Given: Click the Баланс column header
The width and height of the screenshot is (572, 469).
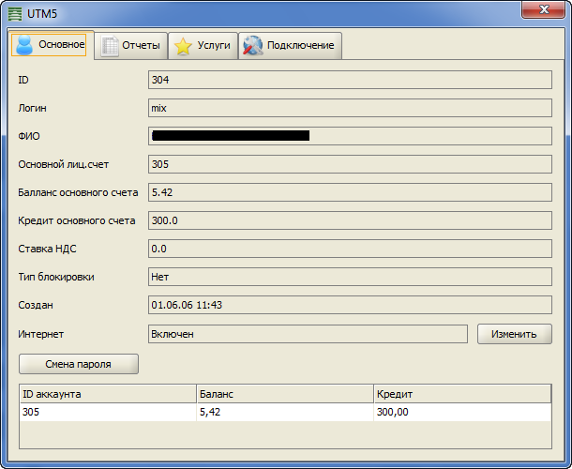Looking at the screenshot, I should pos(284,394).
